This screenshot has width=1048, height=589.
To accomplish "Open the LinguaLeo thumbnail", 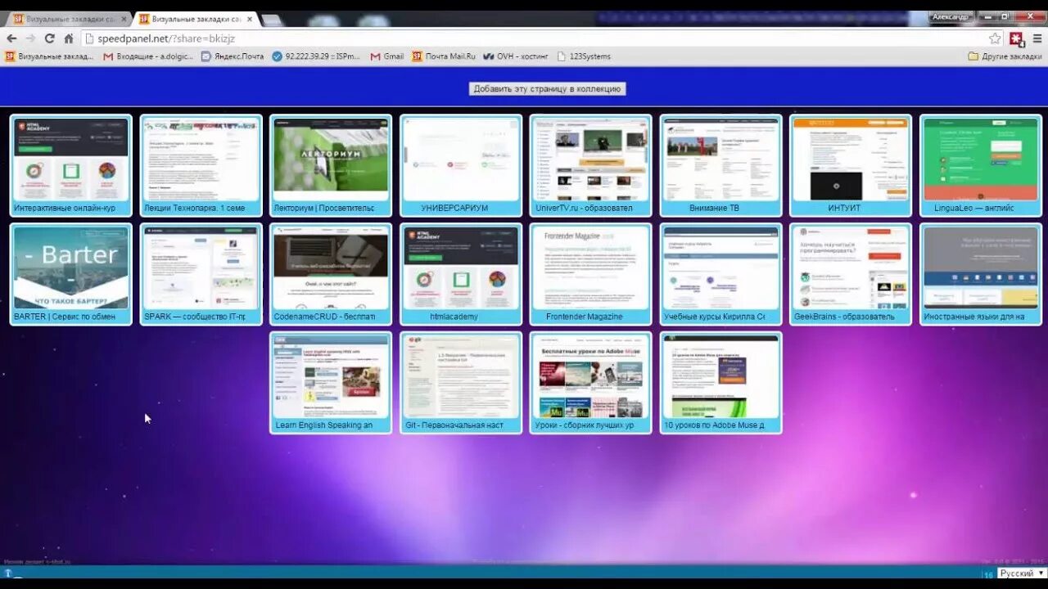I will [x=981, y=165].
